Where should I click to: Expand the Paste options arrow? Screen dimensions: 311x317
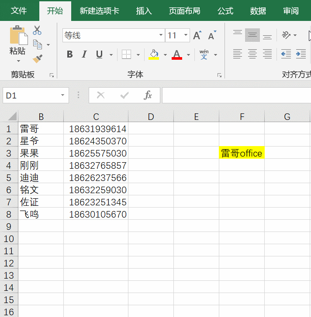(x=18, y=61)
